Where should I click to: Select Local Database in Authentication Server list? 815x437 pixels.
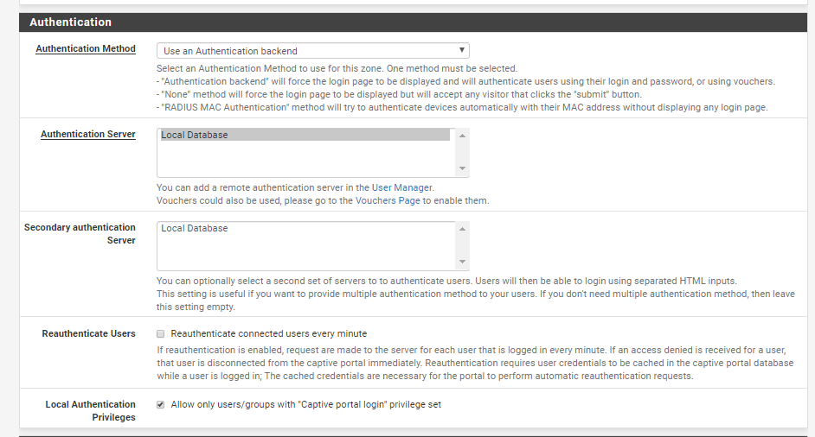click(305, 135)
